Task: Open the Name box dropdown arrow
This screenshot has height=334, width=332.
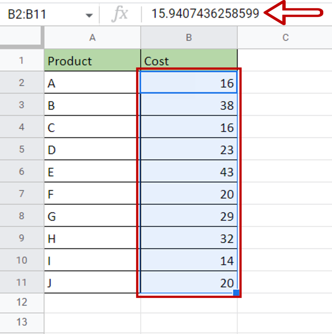Action: coord(89,15)
